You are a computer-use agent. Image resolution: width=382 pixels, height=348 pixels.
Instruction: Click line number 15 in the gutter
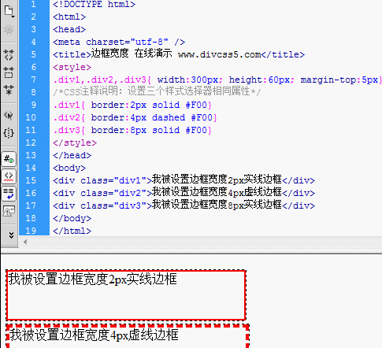click(31, 180)
